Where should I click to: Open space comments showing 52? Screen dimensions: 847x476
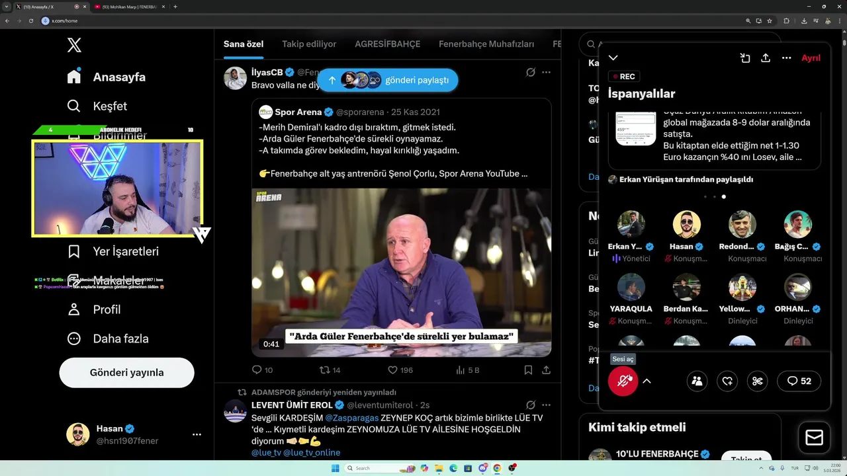pos(799,381)
